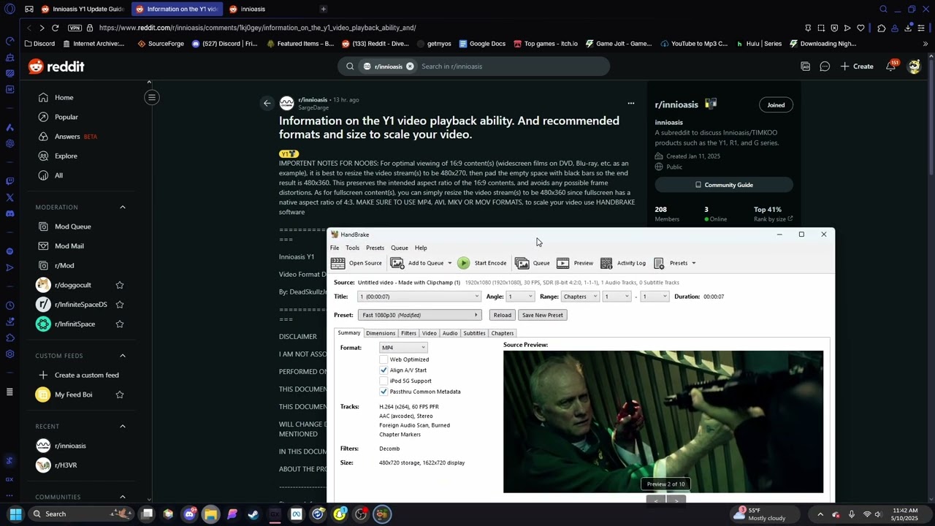
Task: Enable the Web Optimized checkbox
Action: coord(383,359)
